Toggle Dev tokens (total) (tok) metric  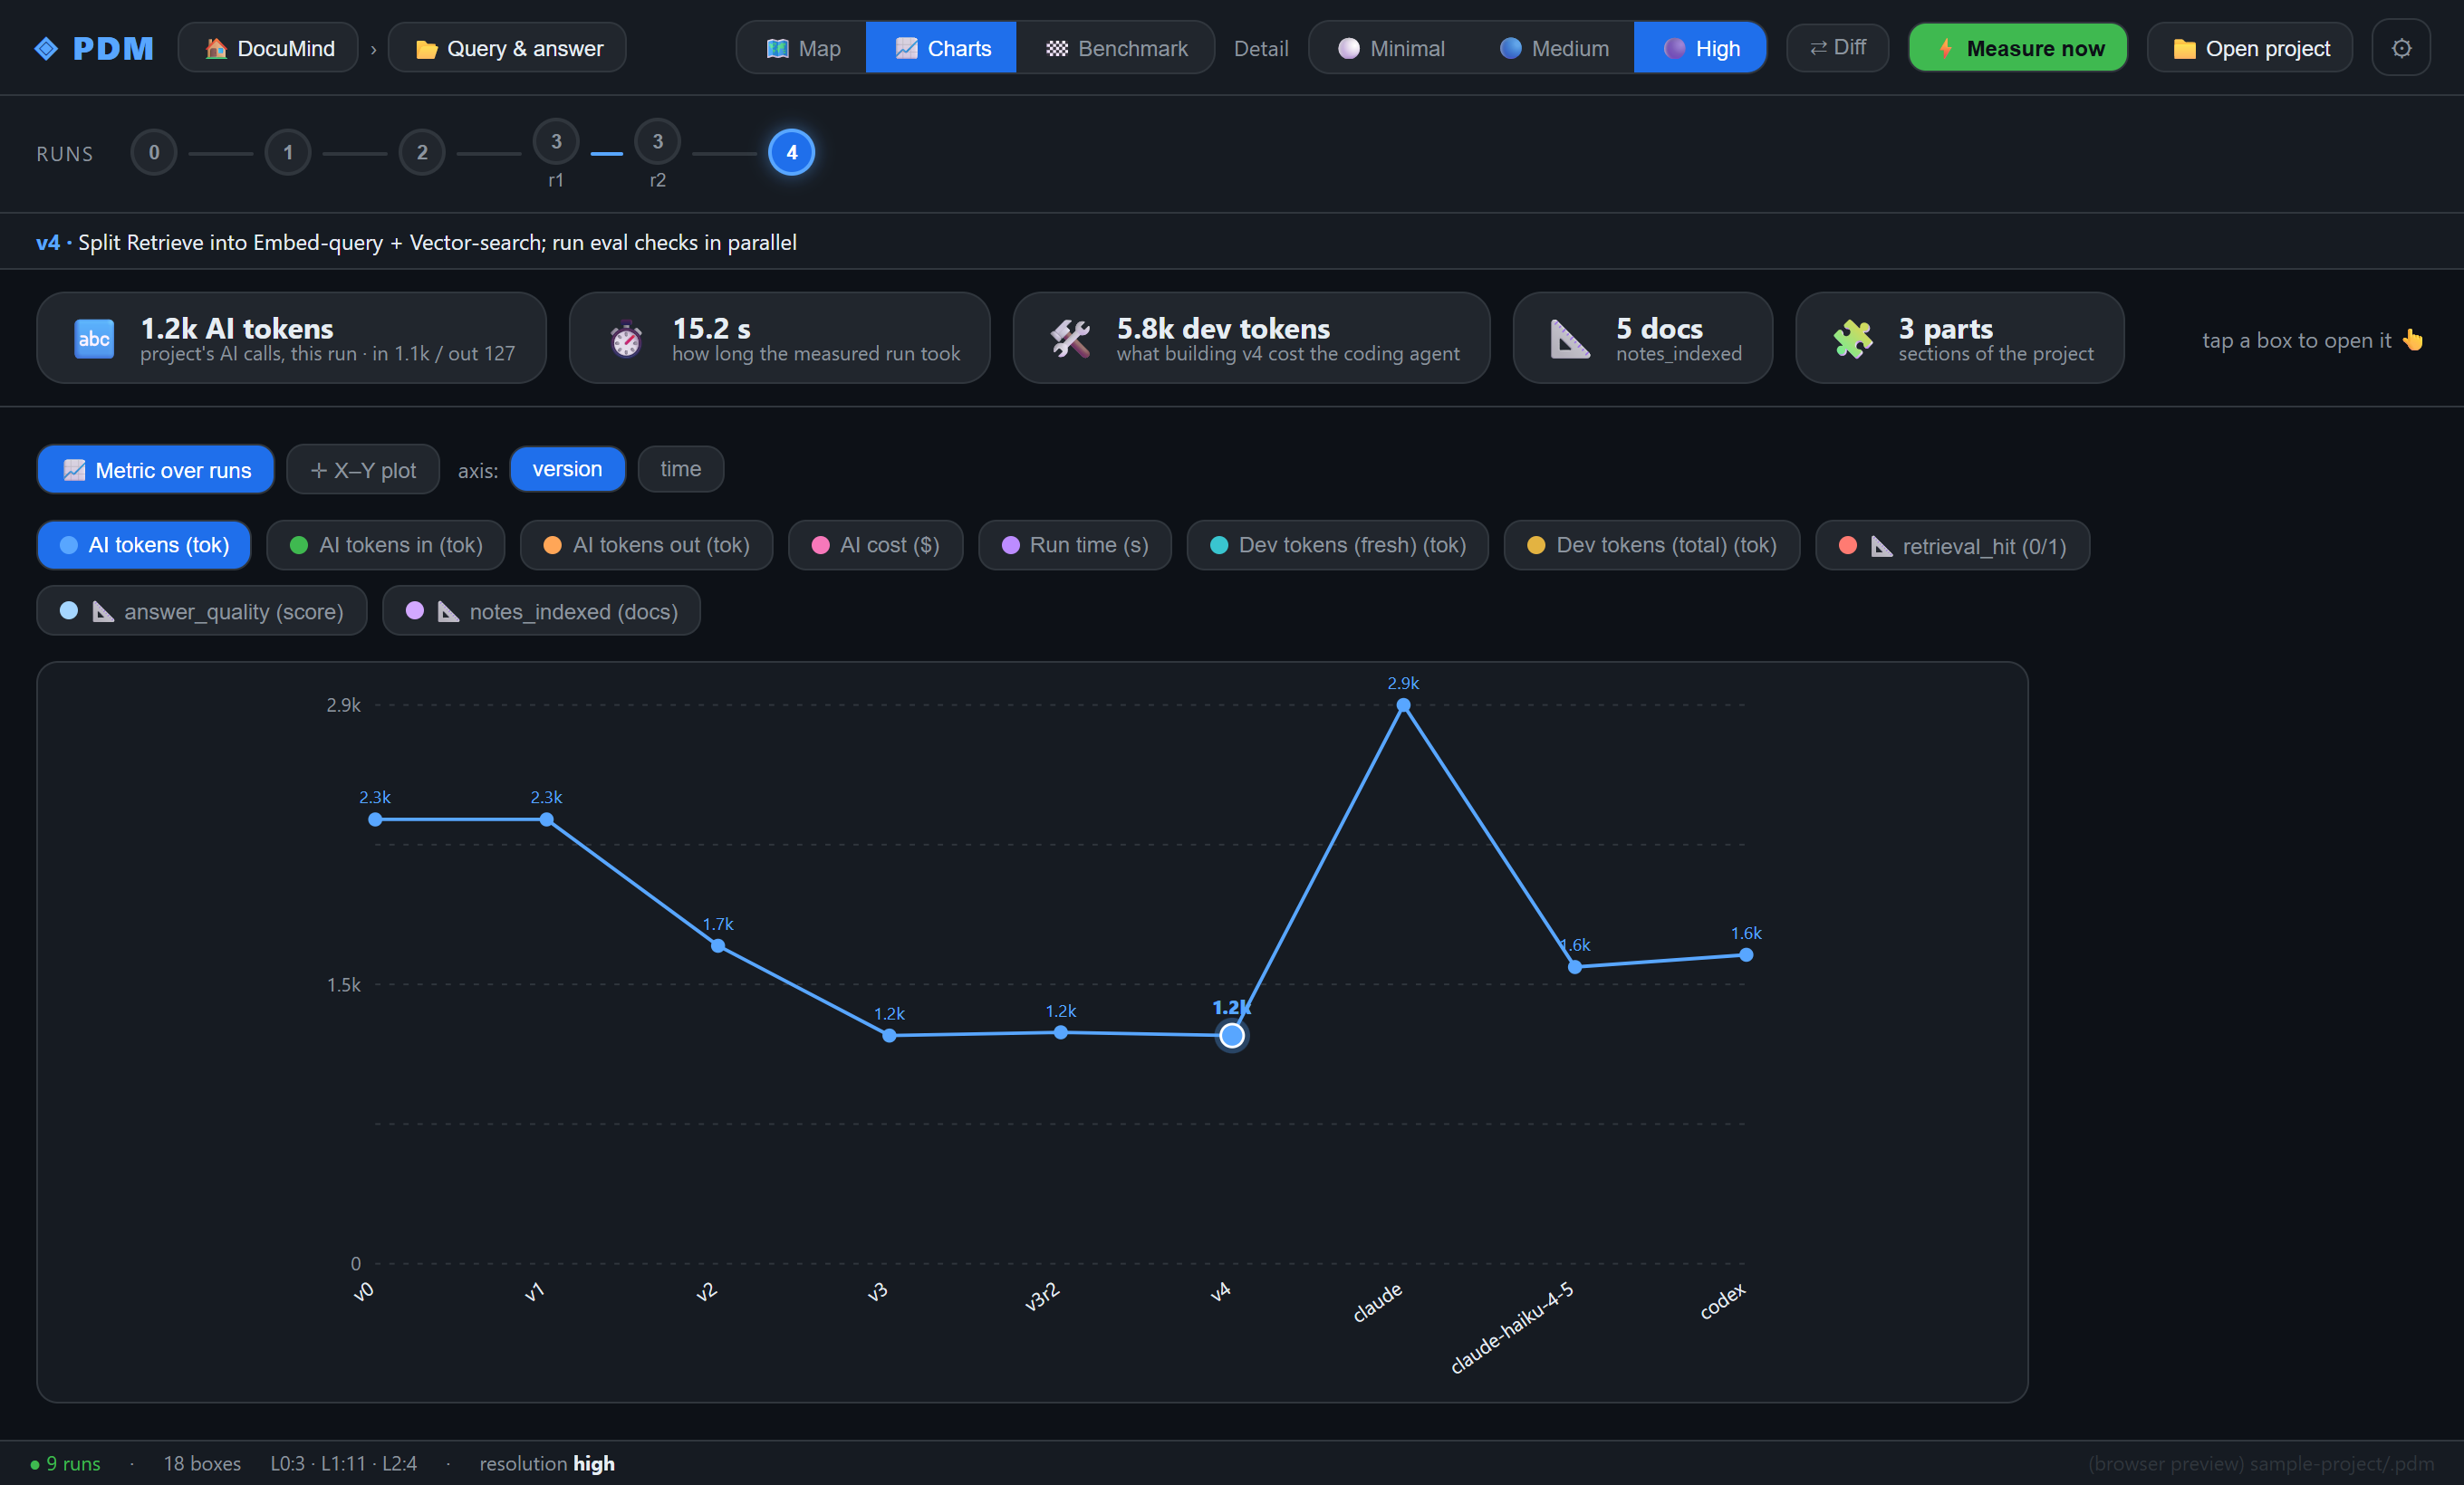click(x=1651, y=546)
